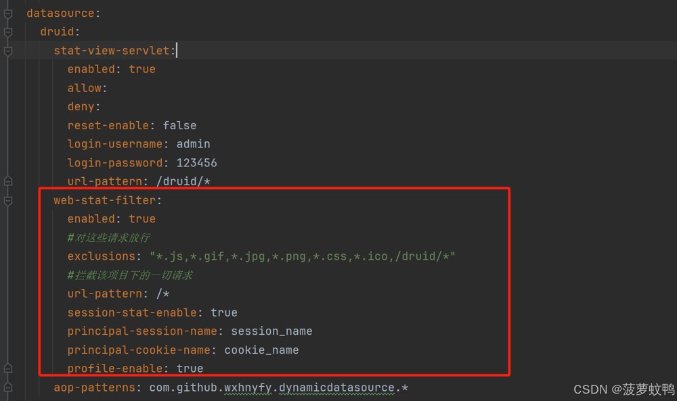The image size is (677, 401).
Task: Click the '/druid/*' url-pattern value
Action: [183, 181]
